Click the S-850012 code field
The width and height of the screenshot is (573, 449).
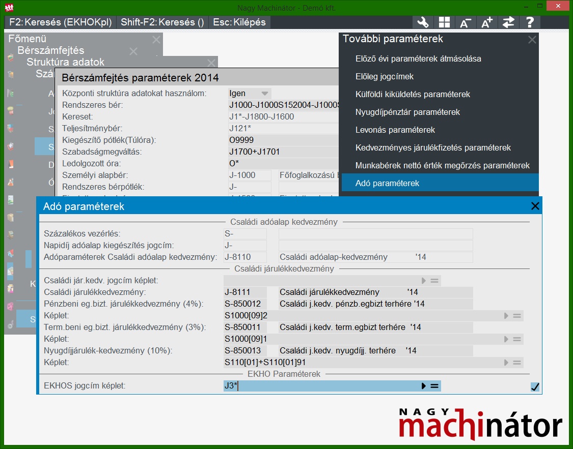[x=245, y=304]
